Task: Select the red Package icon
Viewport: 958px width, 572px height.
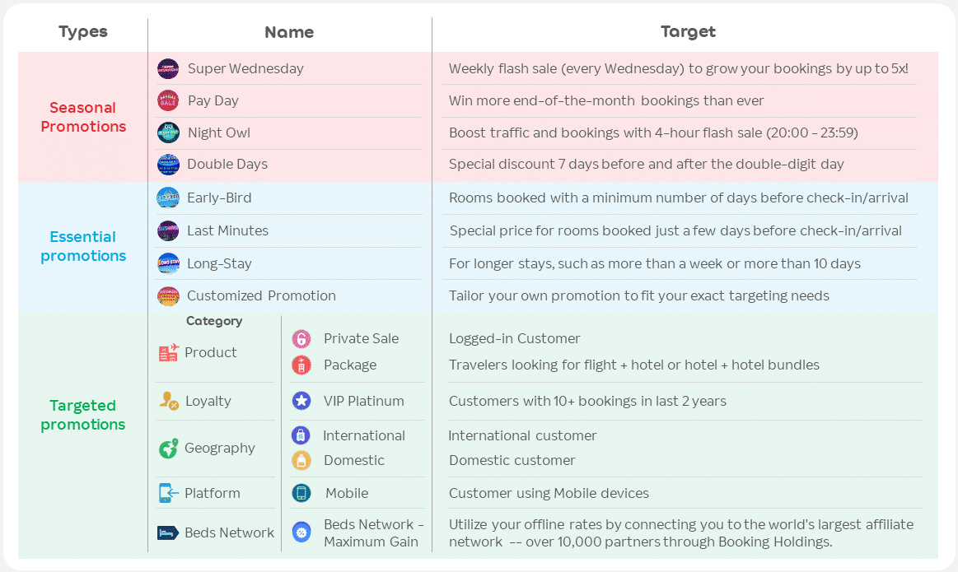Action: [x=301, y=365]
